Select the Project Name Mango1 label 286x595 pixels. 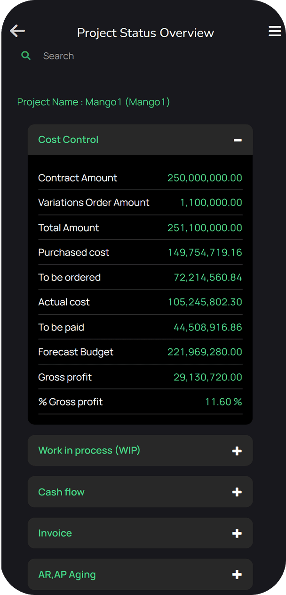(93, 102)
